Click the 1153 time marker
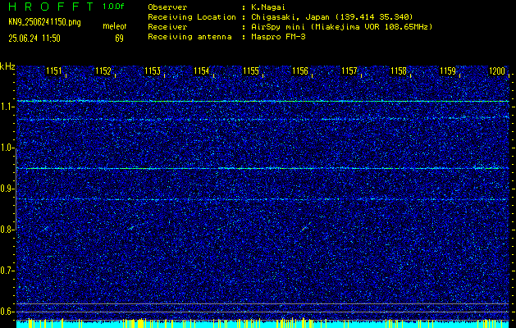The image size is (516, 328). tap(153, 71)
